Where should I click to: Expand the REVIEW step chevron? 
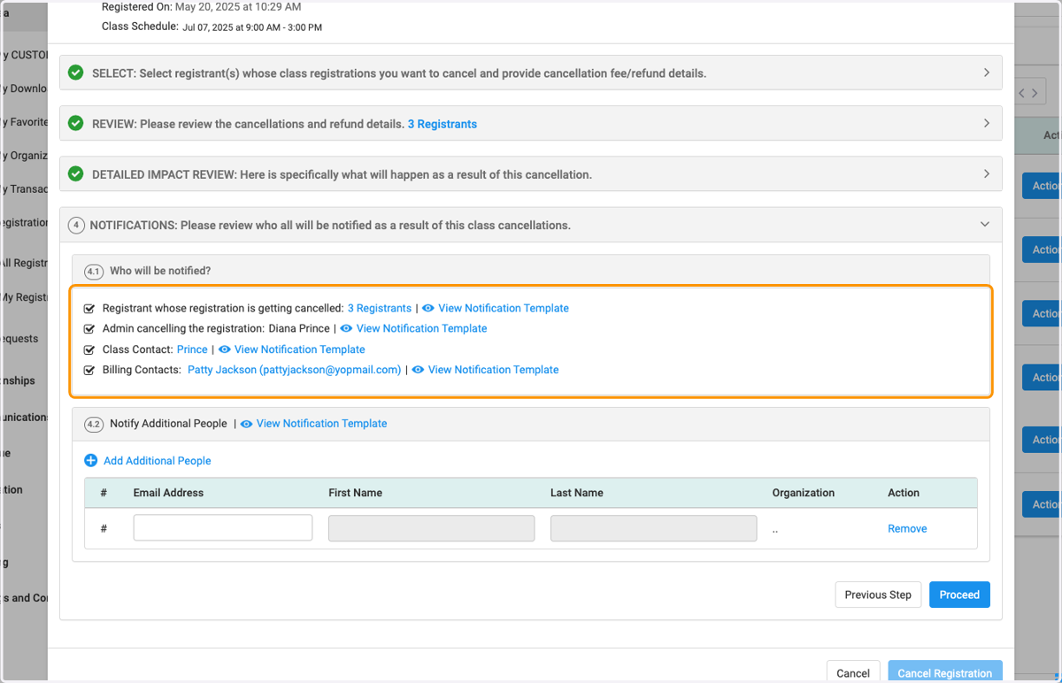coord(987,123)
